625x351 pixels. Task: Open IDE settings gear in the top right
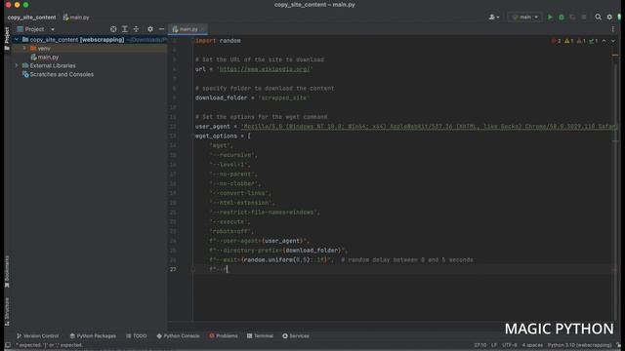(609, 18)
